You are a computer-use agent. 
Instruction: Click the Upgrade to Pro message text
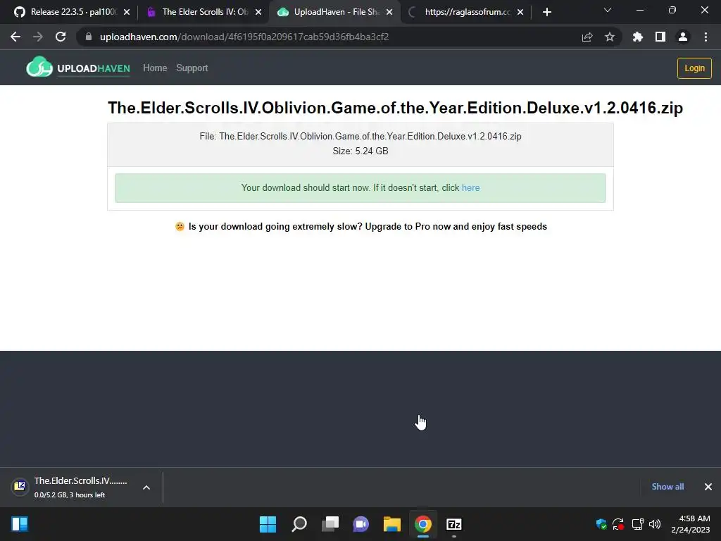368,226
